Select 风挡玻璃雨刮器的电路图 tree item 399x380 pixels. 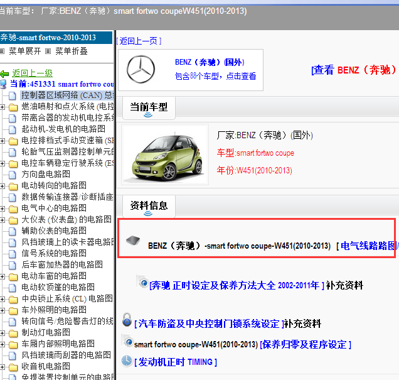[x=66, y=356]
